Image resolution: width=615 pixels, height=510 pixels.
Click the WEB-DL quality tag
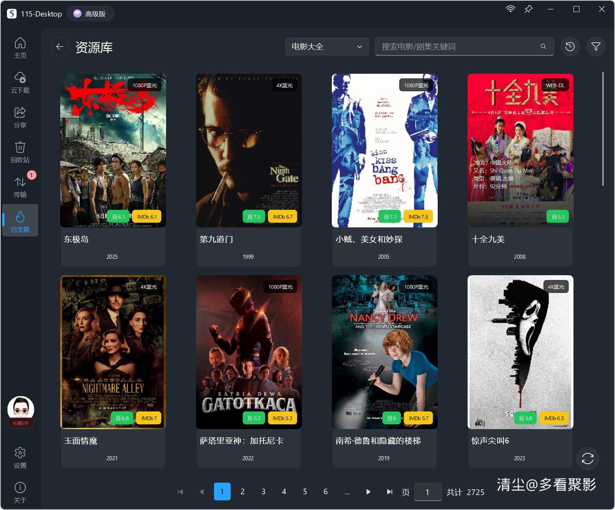555,85
